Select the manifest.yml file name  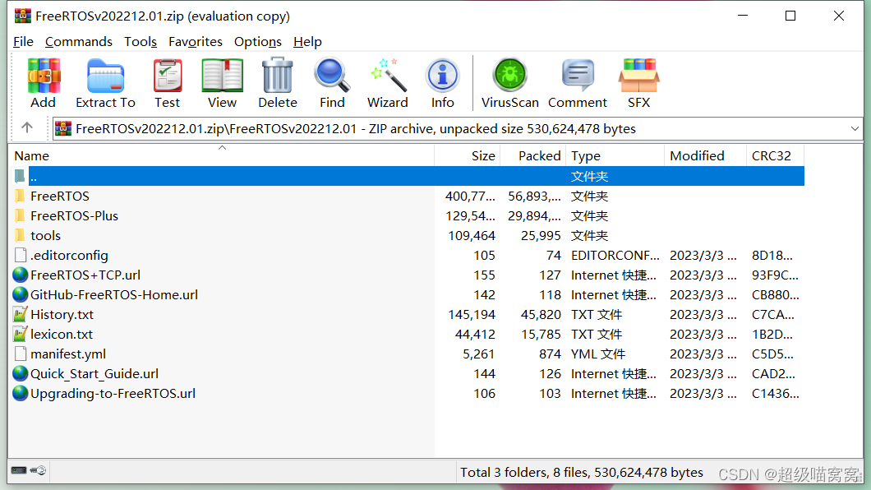point(68,354)
